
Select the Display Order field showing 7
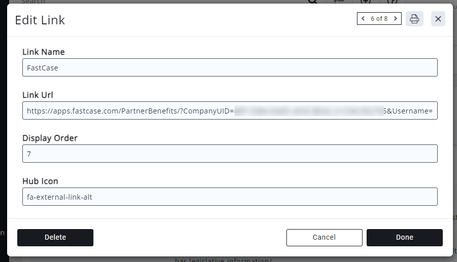tap(230, 154)
